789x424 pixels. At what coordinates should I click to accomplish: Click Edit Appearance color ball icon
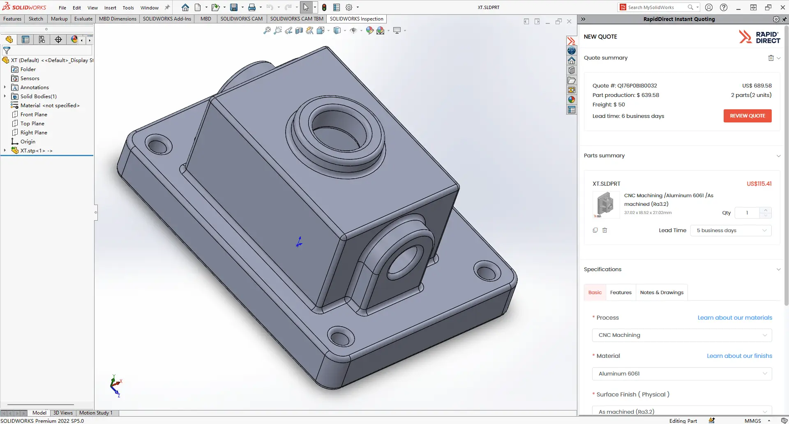pyautogui.click(x=370, y=30)
